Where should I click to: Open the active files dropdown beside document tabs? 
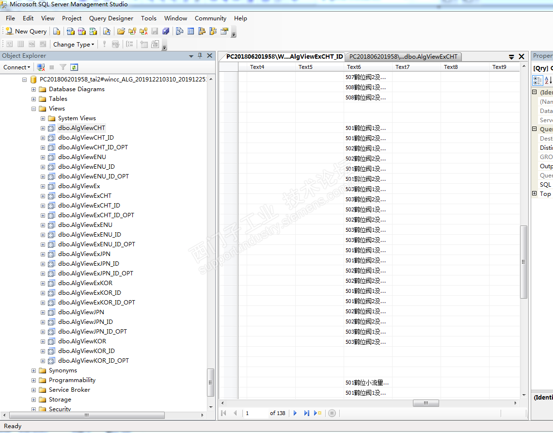[x=511, y=56]
